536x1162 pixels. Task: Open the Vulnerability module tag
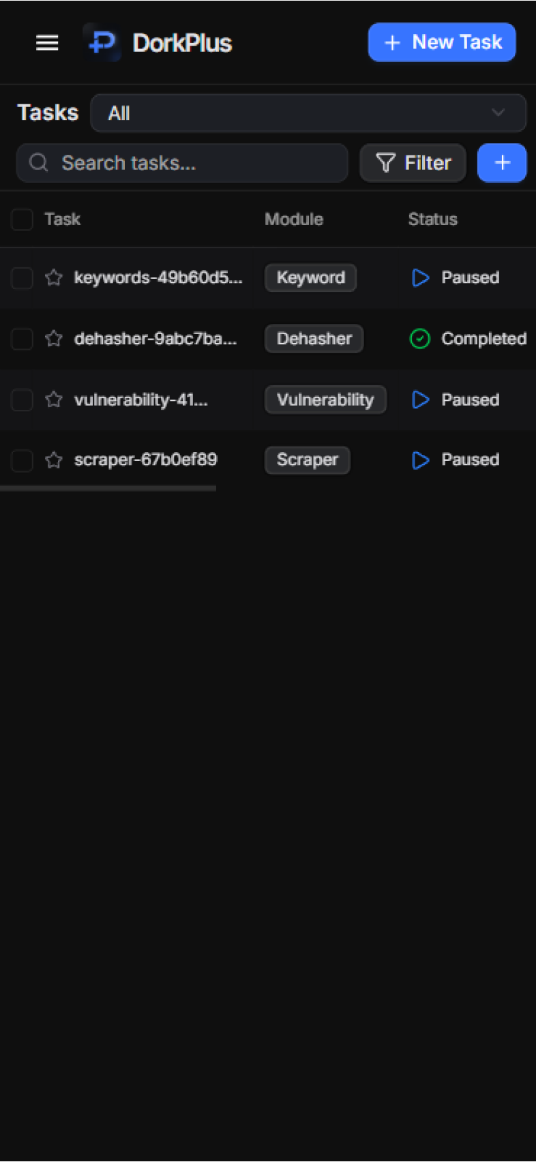click(325, 400)
